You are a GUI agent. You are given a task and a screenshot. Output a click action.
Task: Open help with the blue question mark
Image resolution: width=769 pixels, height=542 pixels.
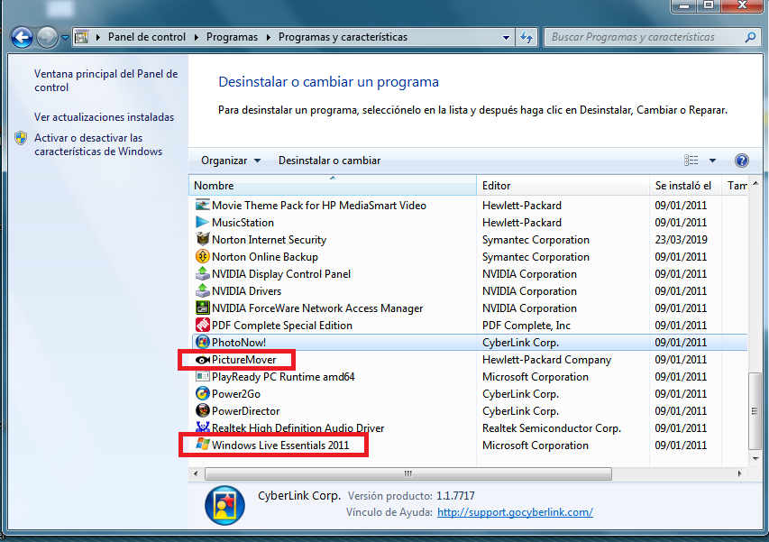[x=741, y=161]
